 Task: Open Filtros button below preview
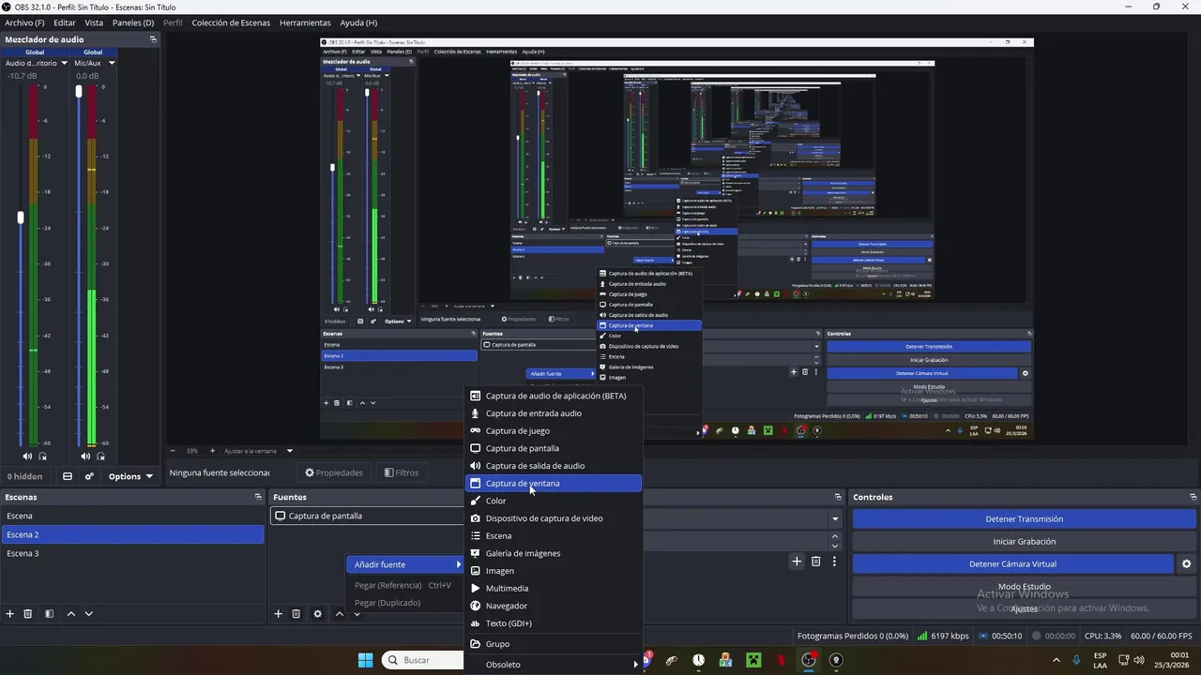pos(402,472)
